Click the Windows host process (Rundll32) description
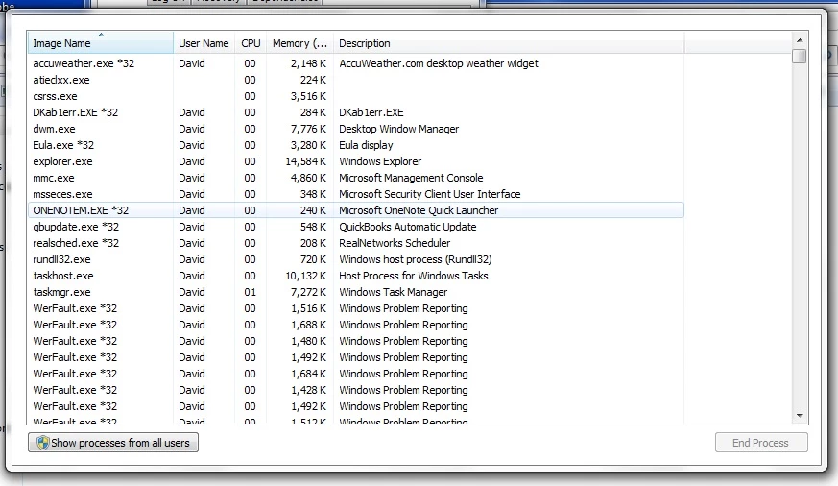Image resolution: width=838 pixels, height=486 pixels. pyautogui.click(x=416, y=259)
